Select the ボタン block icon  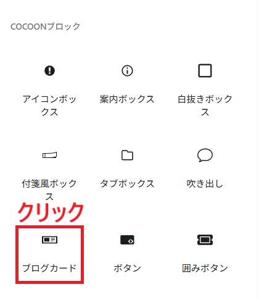click(x=127, y=240)
